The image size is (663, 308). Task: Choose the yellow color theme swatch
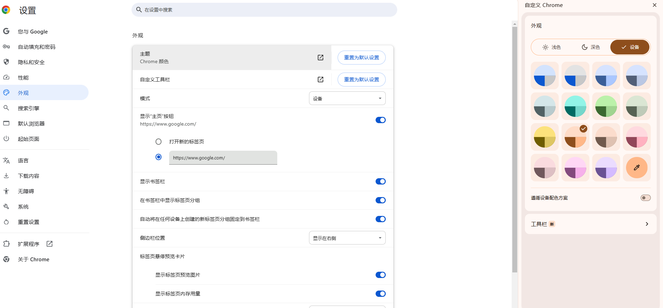pyautogui.click(x=545, y=137)
